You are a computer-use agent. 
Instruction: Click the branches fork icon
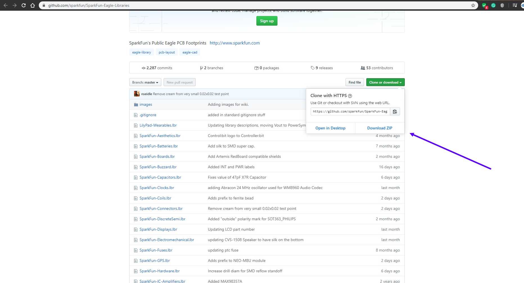[x=201, y=68]
